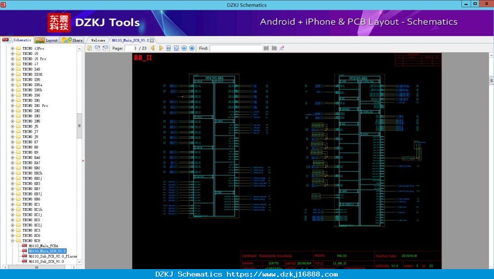Click find previous icon
Screen dimensions: 494x279
click(x=266, y=48)
